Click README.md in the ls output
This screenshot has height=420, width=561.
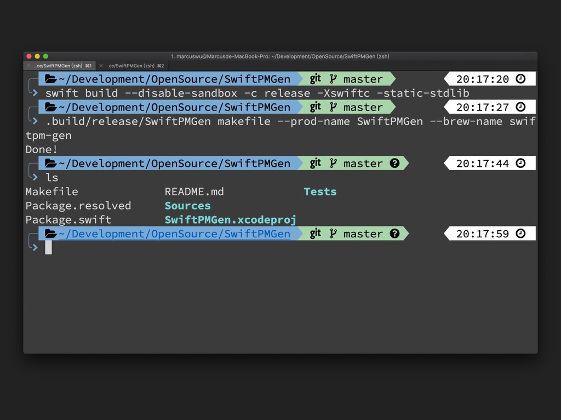pos(194,191)
